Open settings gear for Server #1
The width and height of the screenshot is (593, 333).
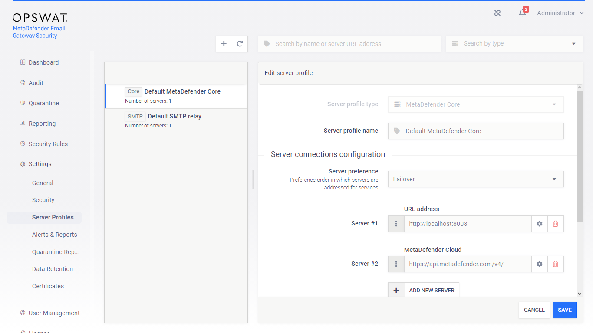tap(540, 224)
